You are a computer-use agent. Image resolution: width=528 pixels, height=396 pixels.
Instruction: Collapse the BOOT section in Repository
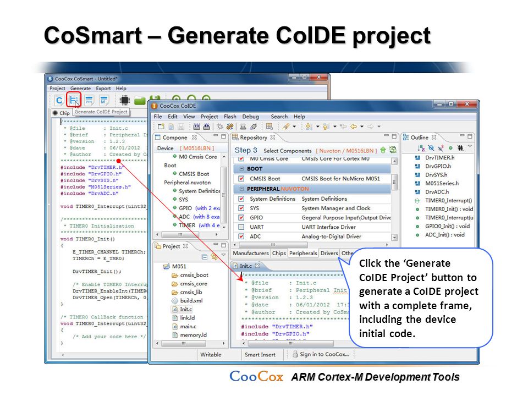[241, 168]
